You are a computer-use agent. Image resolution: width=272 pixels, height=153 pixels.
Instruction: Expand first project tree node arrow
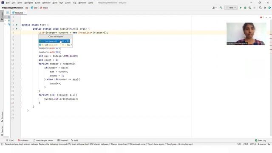tap(5, 17)
